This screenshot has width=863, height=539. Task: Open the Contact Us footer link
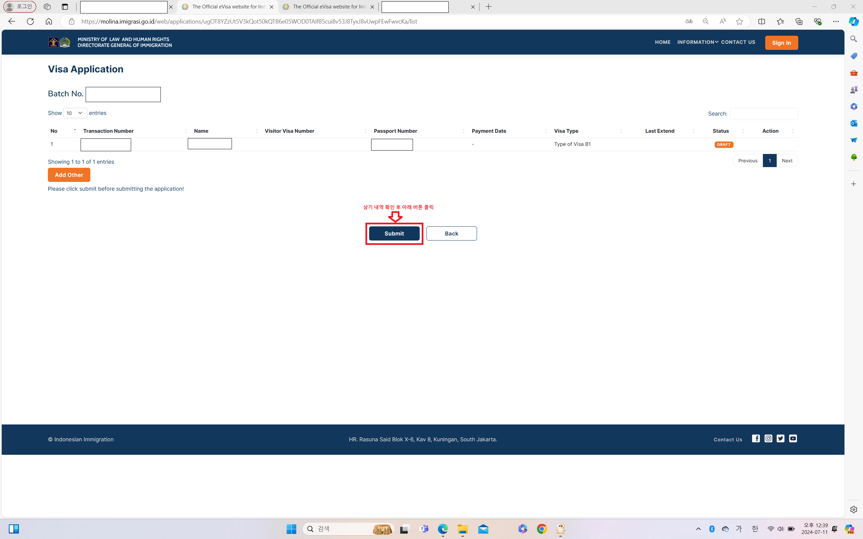(727, 440)
